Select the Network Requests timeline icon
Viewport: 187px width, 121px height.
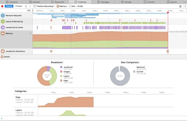click(x=3, y=16)
